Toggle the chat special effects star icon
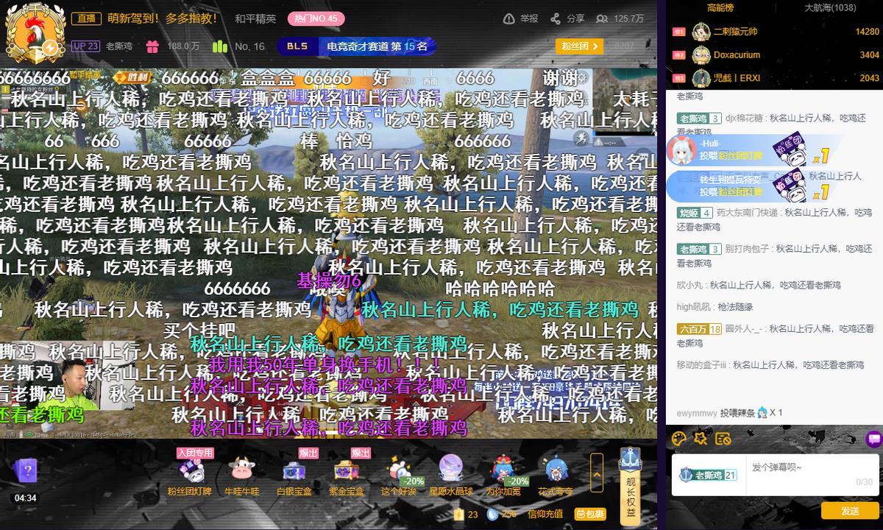 click(701, 439)
